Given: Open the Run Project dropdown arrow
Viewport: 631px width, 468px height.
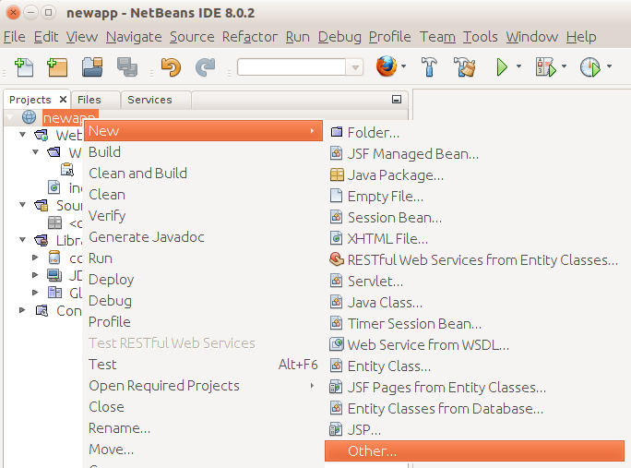Looking at the screenshot, I should pos(518,66).
